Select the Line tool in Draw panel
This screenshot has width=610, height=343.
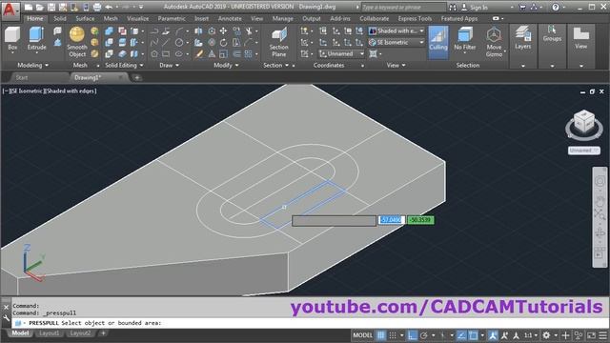point(166,42)
